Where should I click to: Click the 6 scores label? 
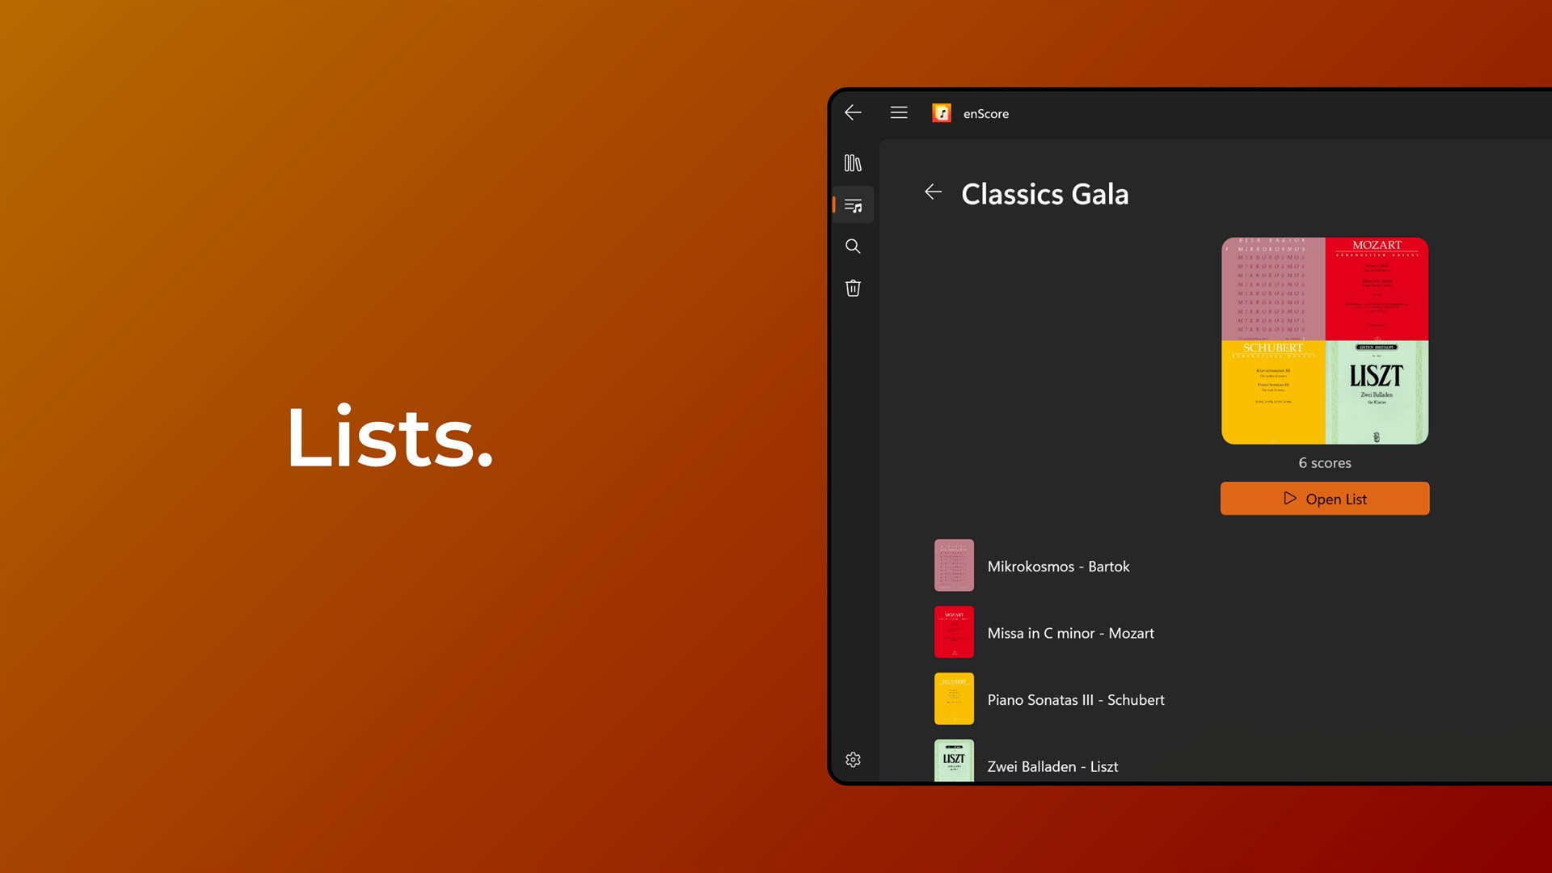point(1325,463)
